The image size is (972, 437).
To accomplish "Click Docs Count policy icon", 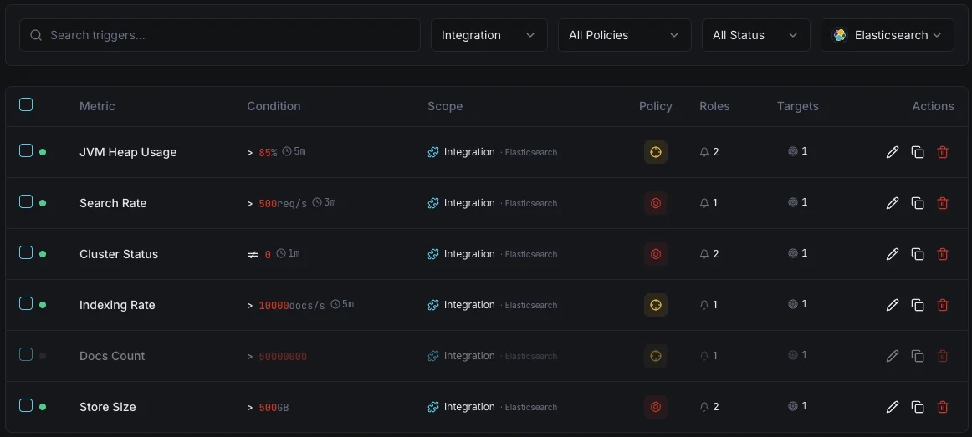I will [655, 356].
